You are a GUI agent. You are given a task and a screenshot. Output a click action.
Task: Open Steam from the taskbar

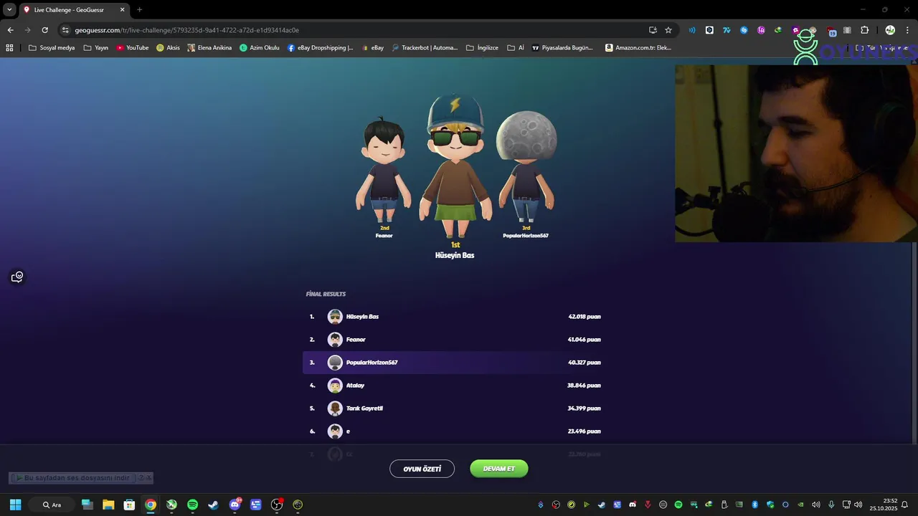tap(213, 505)
